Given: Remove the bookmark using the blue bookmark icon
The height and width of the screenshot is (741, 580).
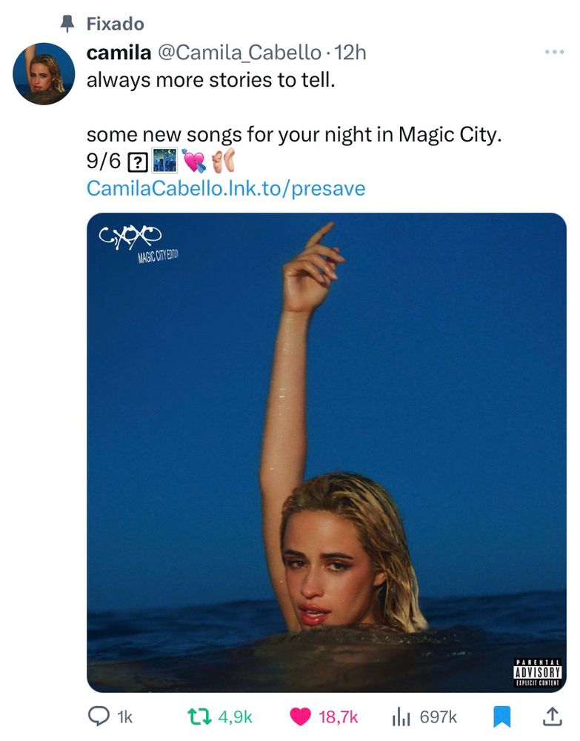Looking at the screenshot, I should (x=501, y=717).
